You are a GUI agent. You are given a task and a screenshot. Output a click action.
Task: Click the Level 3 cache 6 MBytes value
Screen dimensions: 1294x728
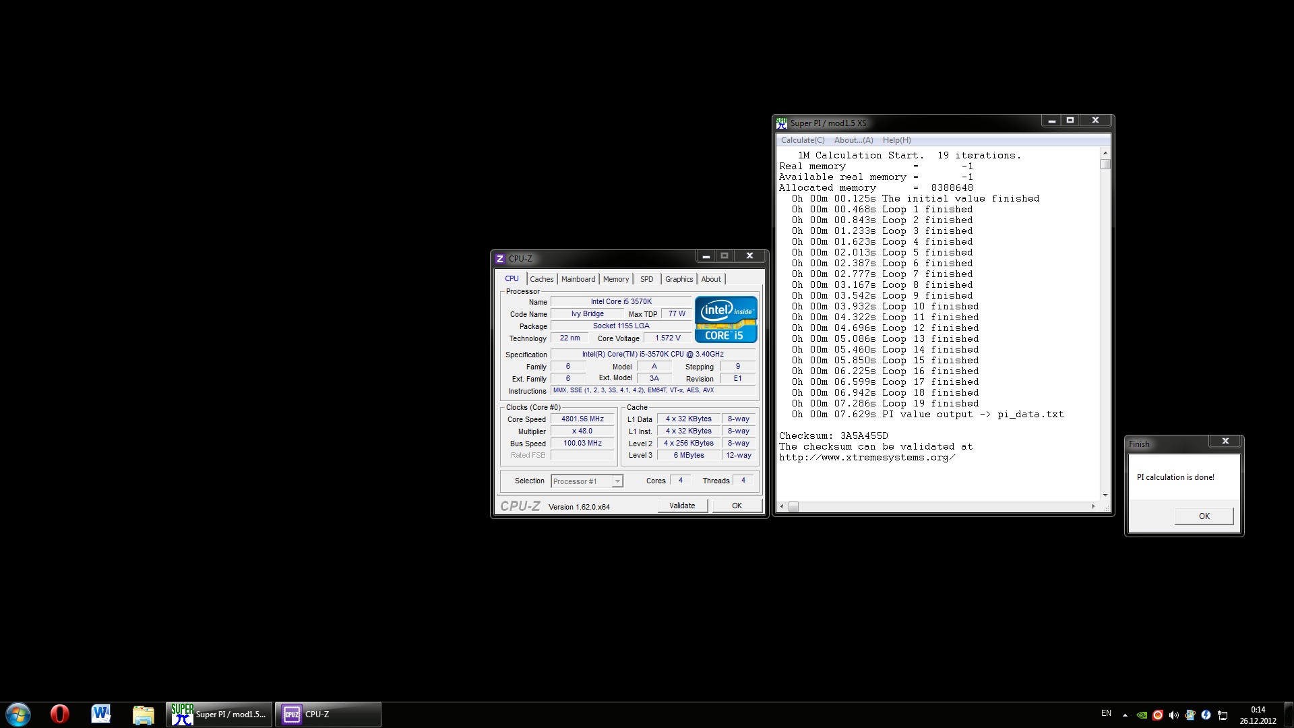689,456
